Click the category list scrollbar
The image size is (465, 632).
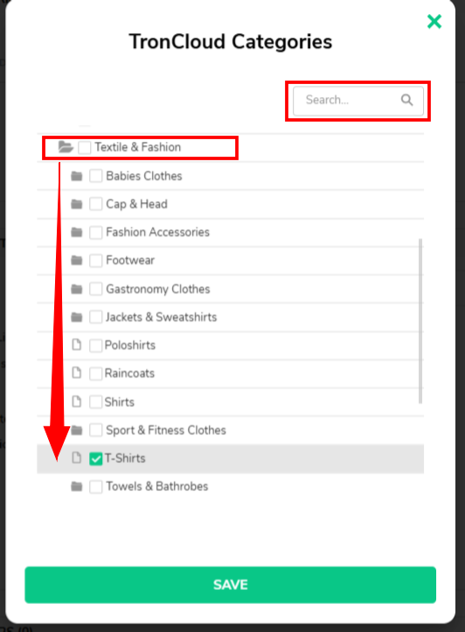click(420, 321)
